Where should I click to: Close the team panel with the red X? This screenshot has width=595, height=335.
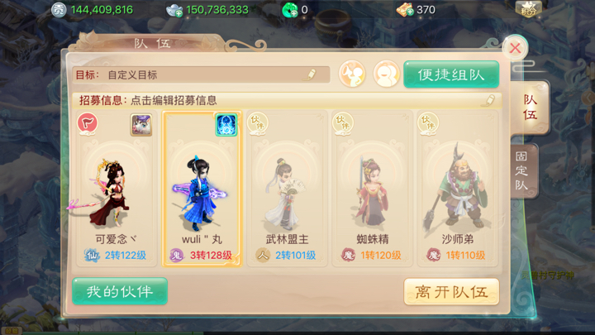coord(515,48)
